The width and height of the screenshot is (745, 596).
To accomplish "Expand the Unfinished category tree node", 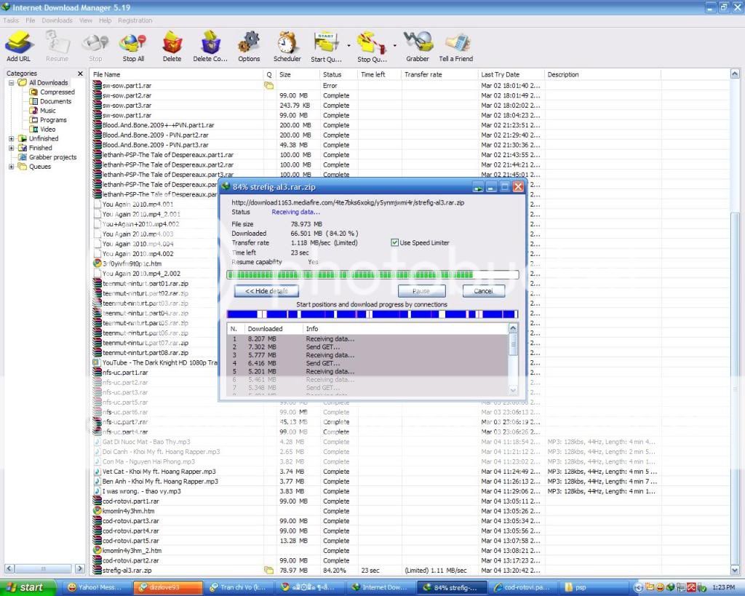I will (12, 138).
